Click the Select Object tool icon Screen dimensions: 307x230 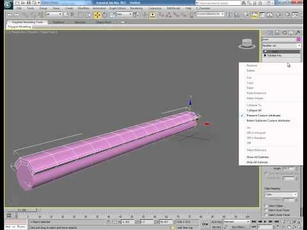point(66,15)
